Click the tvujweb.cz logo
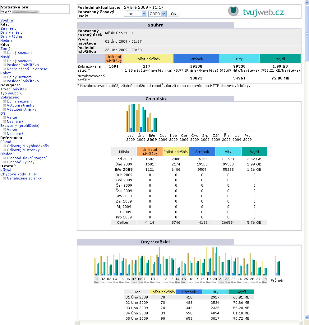Viewport: 309px width, 325px height. pos(256,12)
